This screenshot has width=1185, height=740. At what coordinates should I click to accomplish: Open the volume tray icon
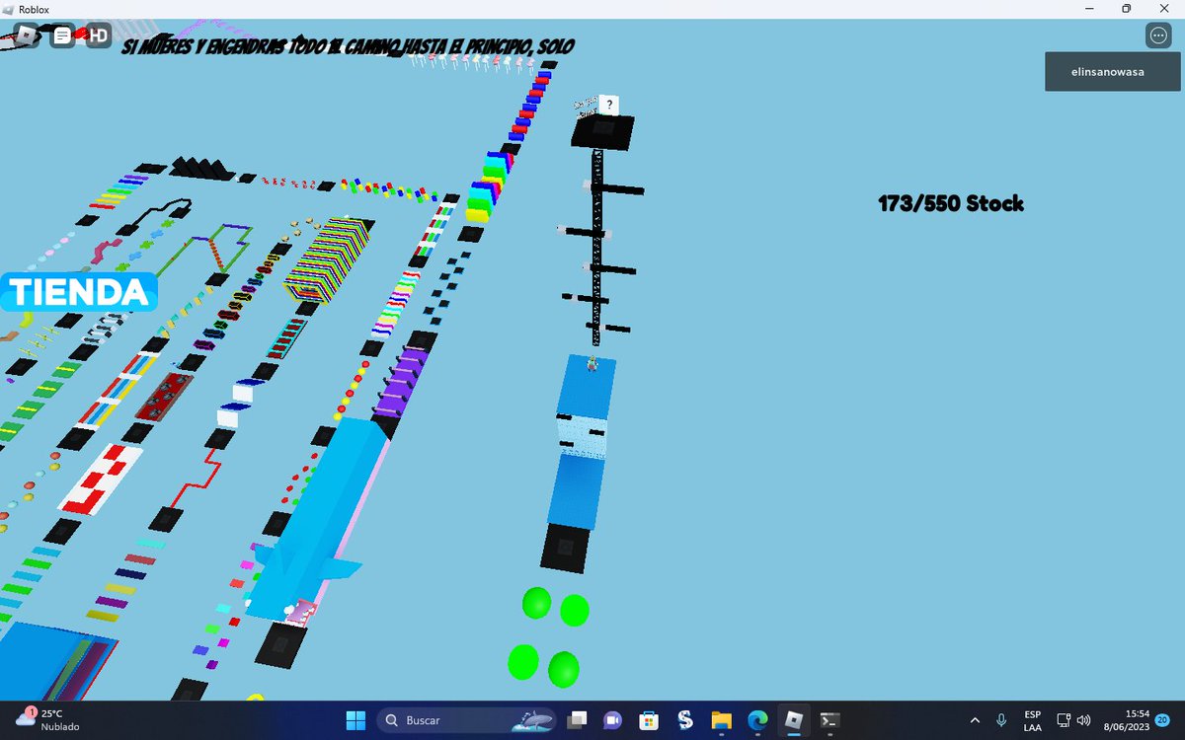(1083, 720)
